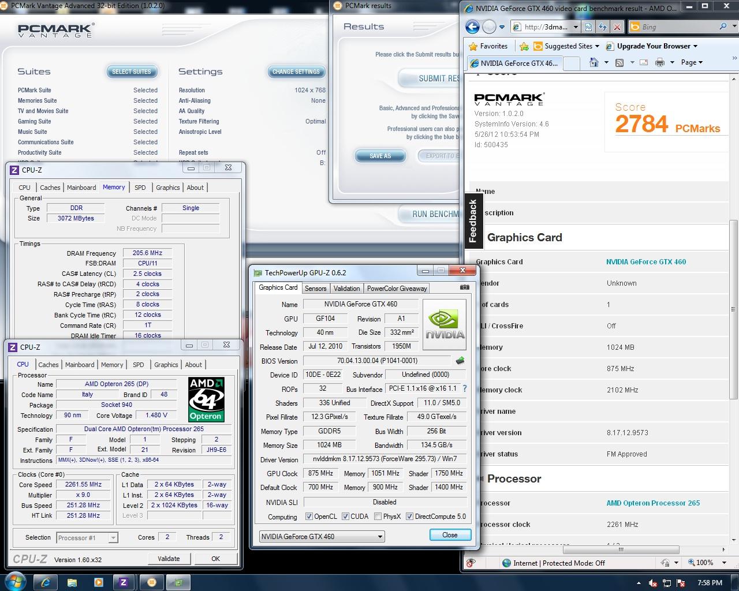
Task: Click the Save As button in results
Action: click(380, 156)
